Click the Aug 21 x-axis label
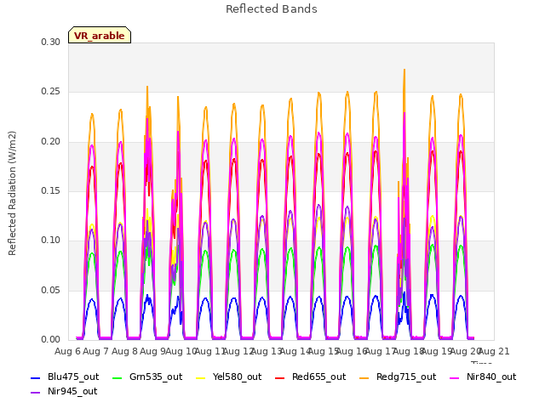Image resolution: width=545 pixels, height=408 pixels. click(x=494, y=351)
